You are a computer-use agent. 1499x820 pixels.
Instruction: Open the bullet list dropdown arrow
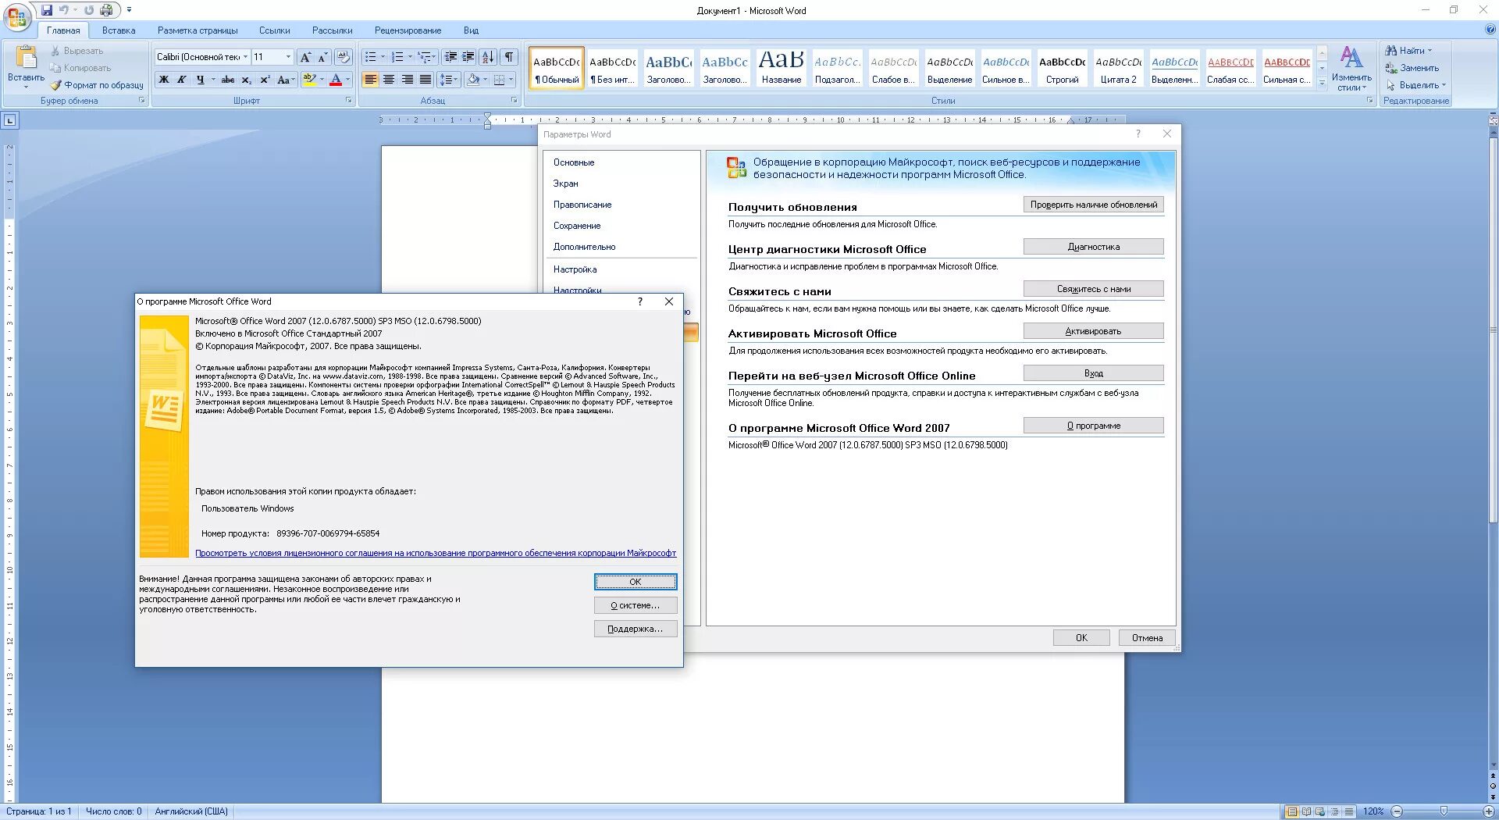[x=382, y=57]
